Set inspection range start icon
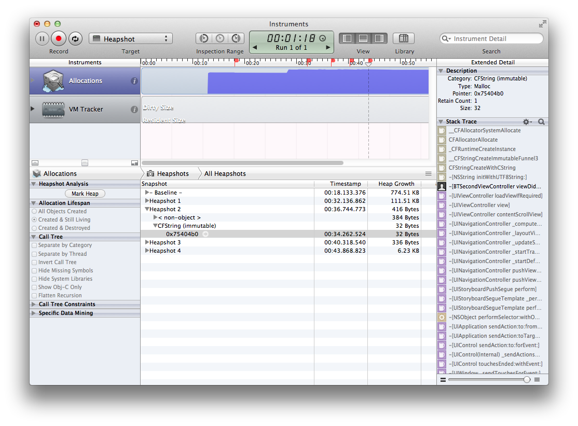This screenshot has width=578, height=426. click(x=204, y=38)
